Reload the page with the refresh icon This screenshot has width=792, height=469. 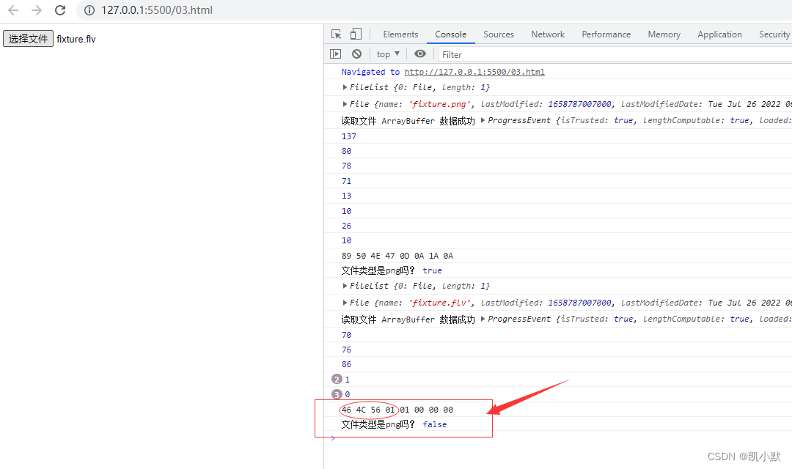(x=60, y=11)
